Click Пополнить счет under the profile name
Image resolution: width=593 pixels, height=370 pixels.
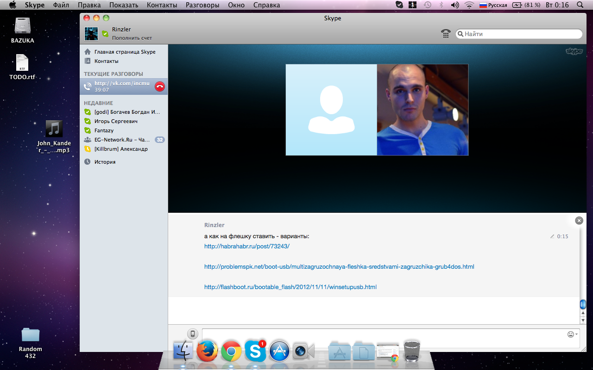tap(132, 38)
